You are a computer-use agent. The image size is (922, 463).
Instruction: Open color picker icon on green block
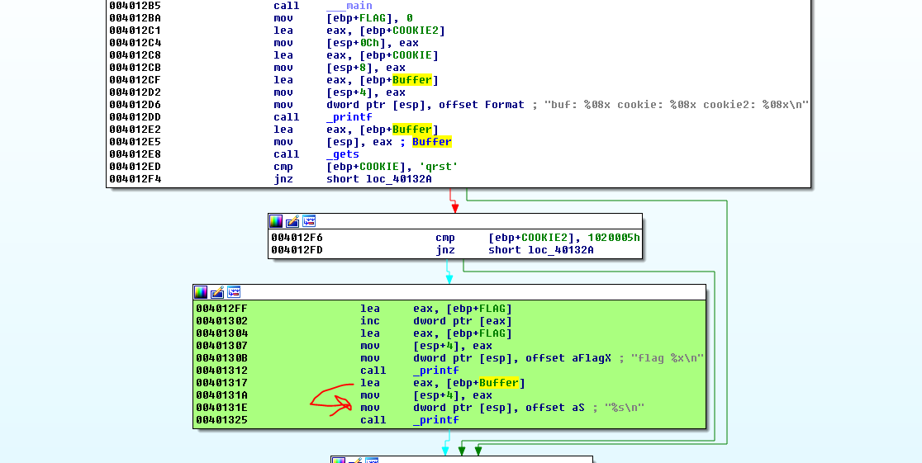[201, 292]
